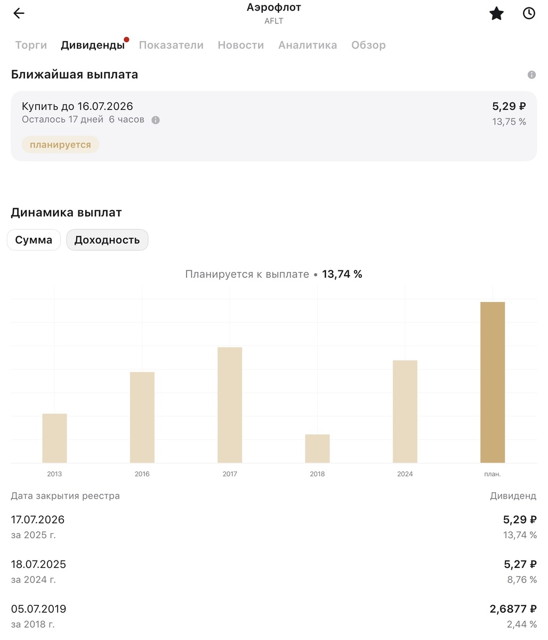Select the 2018 bar in chart
Viewport: 548px width, 640px height.
tap(317, 449)
